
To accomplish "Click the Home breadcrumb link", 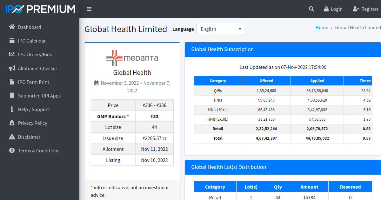I will [x=322, y=27].
